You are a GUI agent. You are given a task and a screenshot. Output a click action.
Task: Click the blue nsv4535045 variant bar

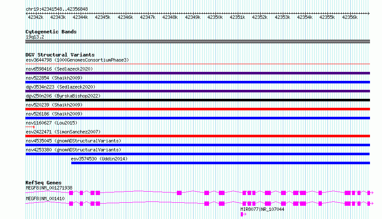pos(197,145)
